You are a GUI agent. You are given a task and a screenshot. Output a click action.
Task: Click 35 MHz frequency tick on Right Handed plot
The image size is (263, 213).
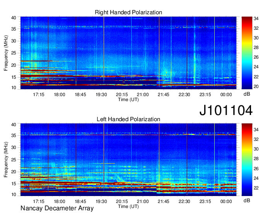14,29
